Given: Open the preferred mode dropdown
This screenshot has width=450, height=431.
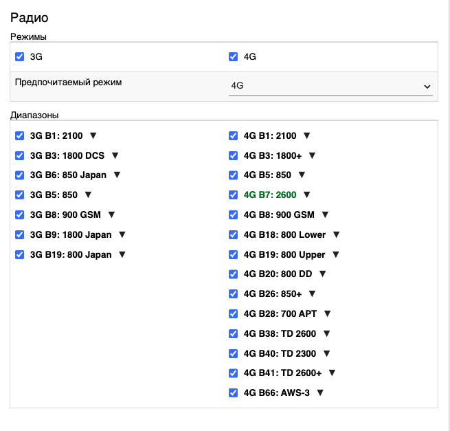Looking at the screenshot, I should [330, 86].
